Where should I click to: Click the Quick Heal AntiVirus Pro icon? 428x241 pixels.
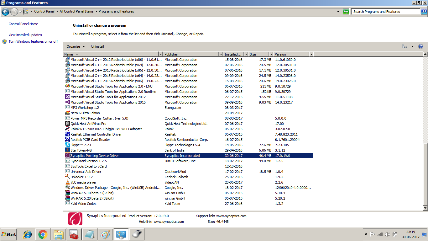click(x=67, y=124)
